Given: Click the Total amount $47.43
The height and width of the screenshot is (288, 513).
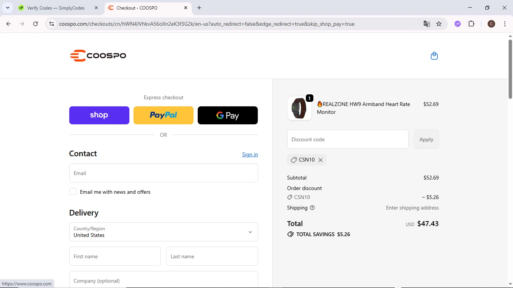Looking at the screenshot, I should [428, 224].
